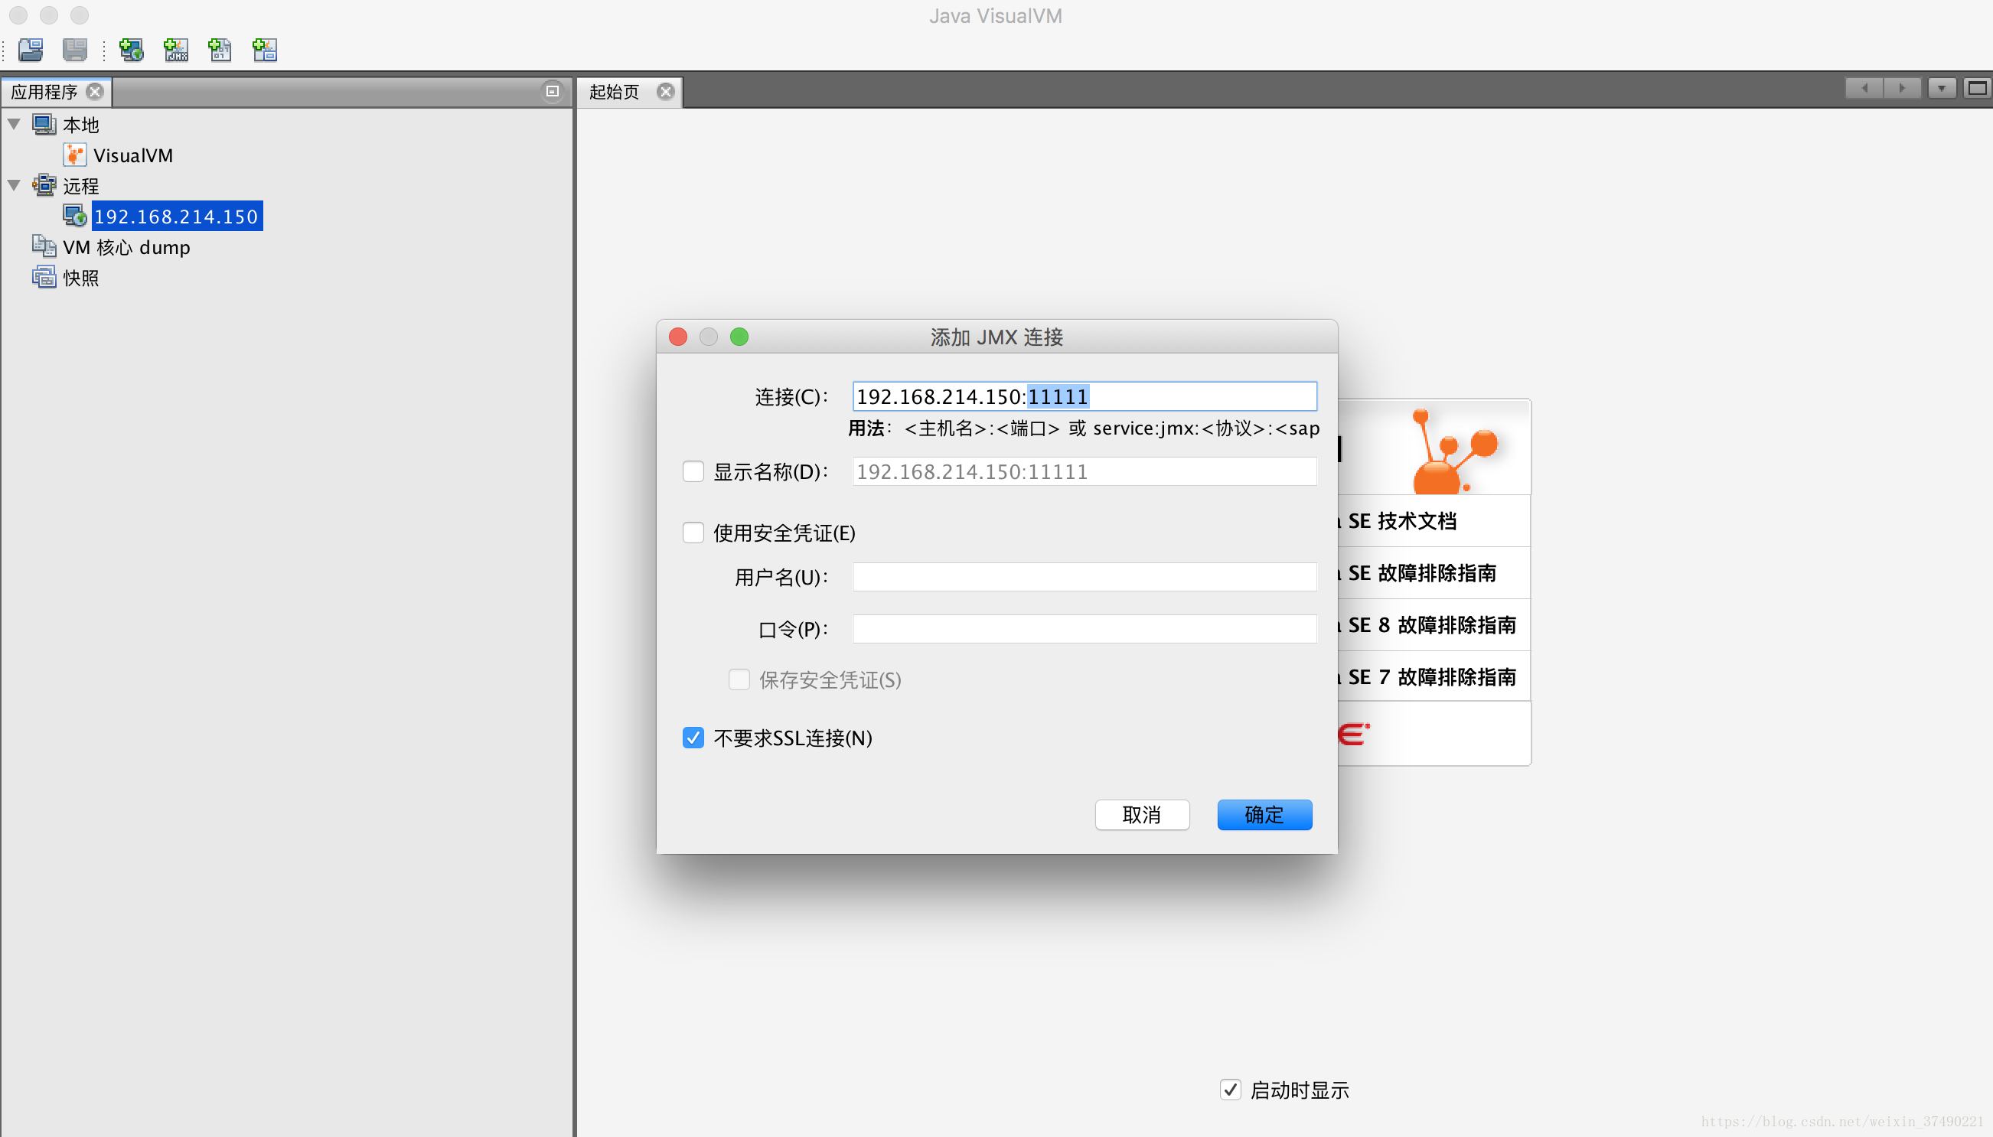
Task: Select the 本地 tree item
Action: click(x=80, y=125)
